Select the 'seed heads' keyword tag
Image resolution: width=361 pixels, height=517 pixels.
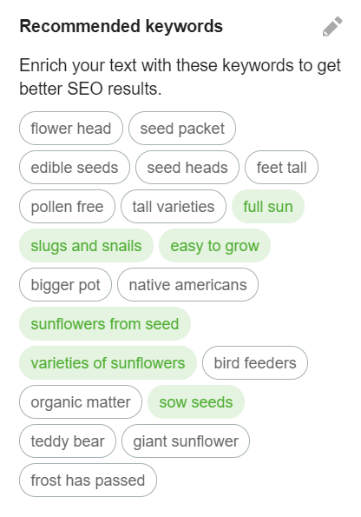coord(187,168)
